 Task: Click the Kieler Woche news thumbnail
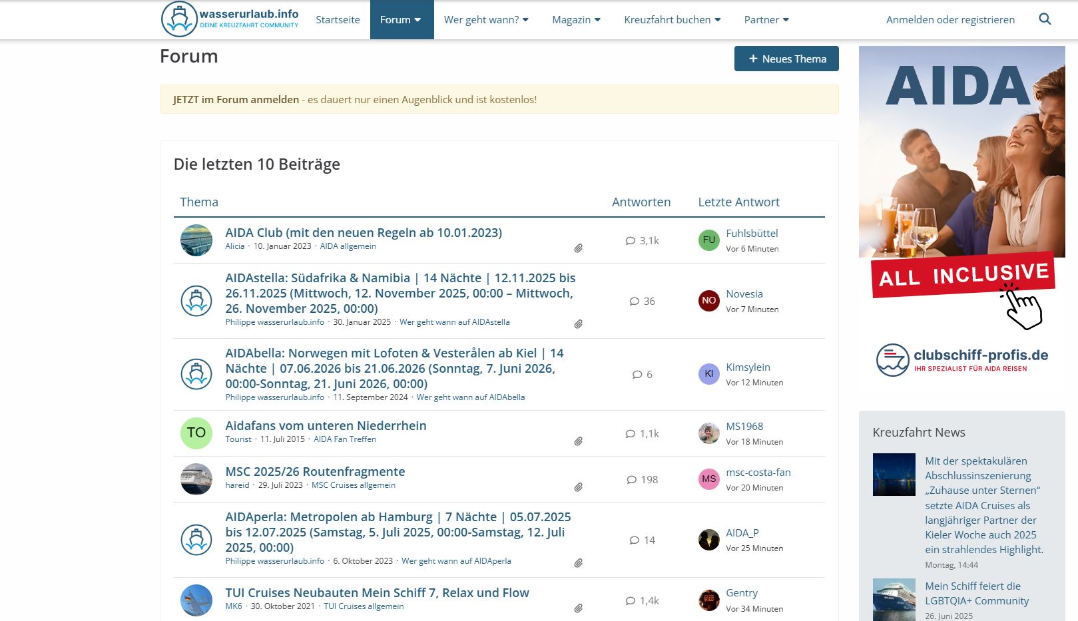pyautogui.click(x=894, y=475)
